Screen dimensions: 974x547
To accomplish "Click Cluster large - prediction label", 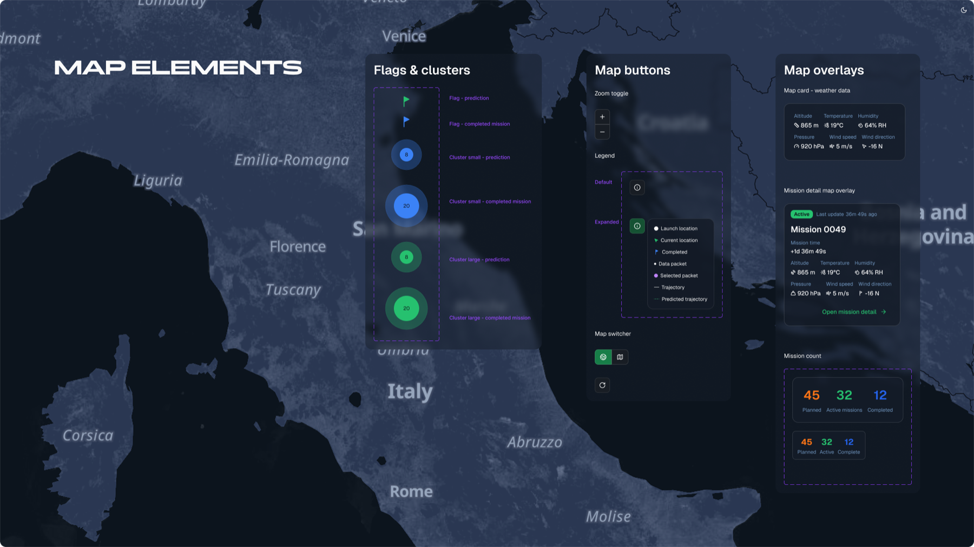I will coord(479,260).
